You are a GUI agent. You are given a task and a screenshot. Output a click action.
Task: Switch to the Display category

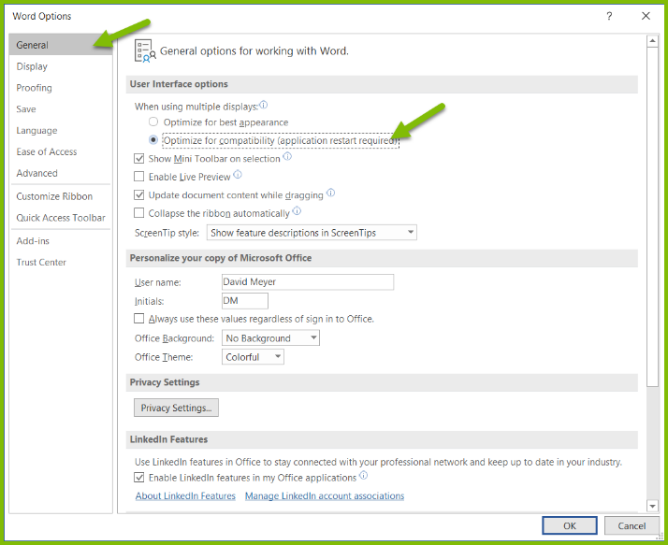click(x=61, y=66)
